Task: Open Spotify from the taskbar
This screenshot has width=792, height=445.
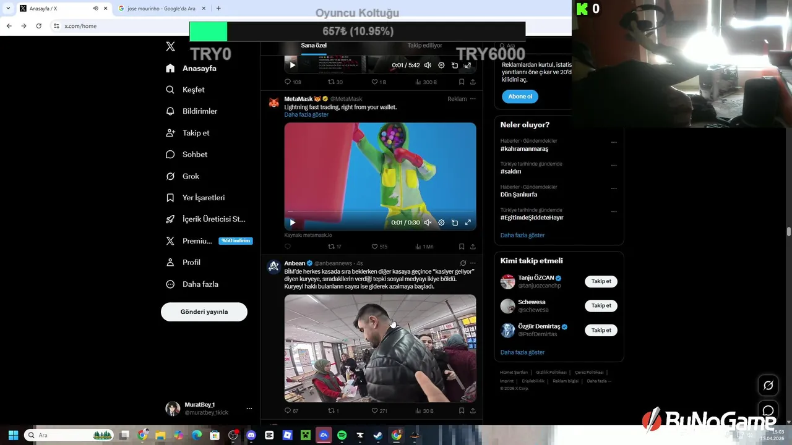Action: click(x=342, y=435)
